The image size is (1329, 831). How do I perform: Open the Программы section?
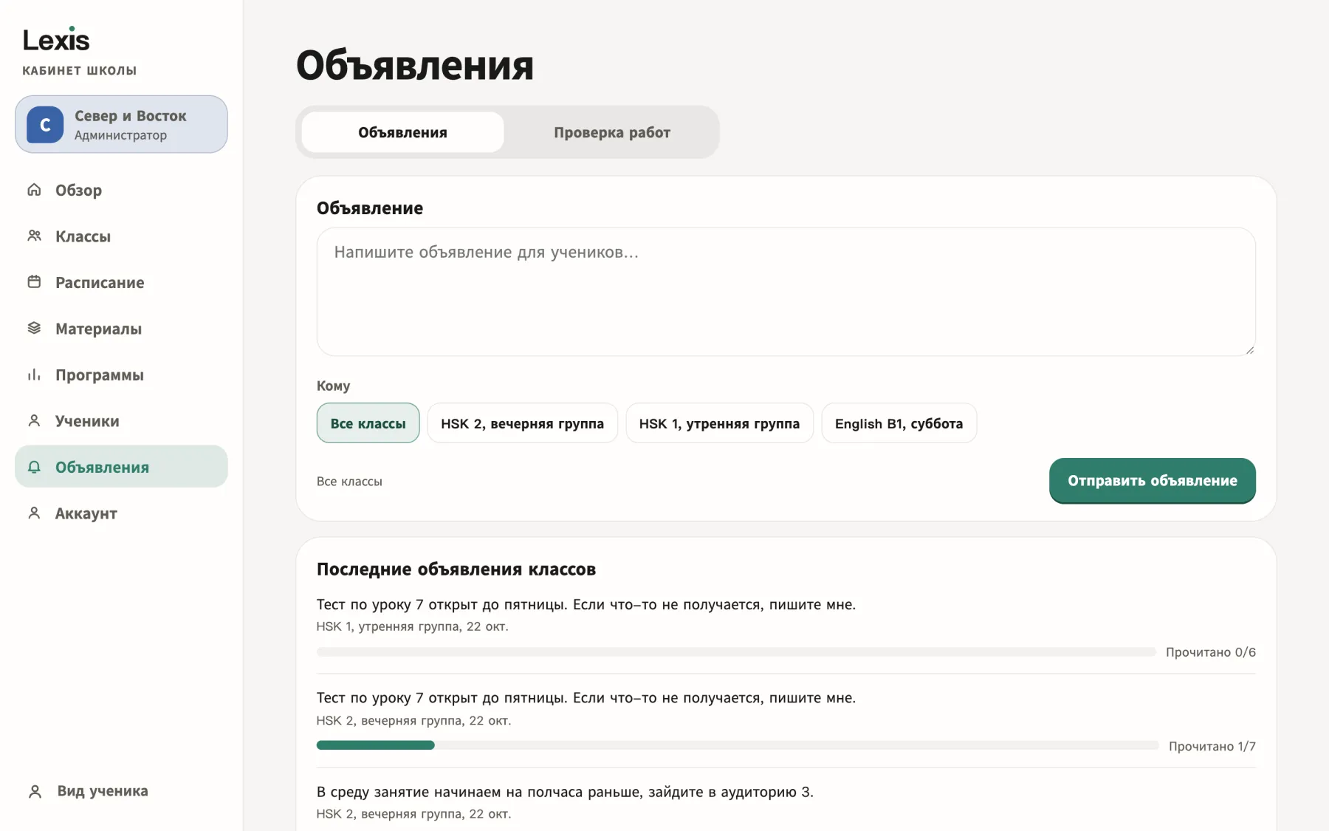point(121,375)
